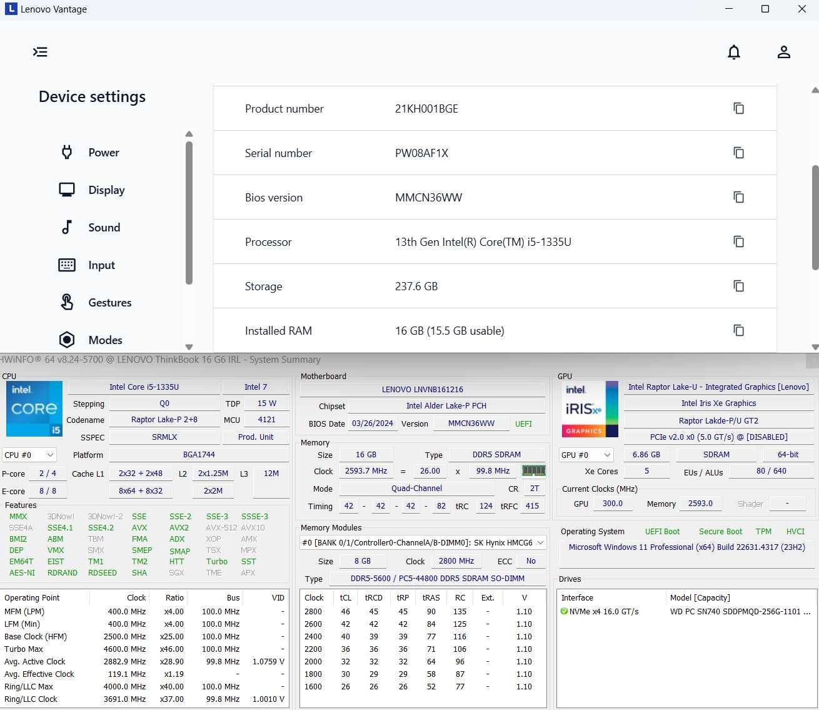
Task: Click the Secure Boot status label
Action: pos(720,531)
